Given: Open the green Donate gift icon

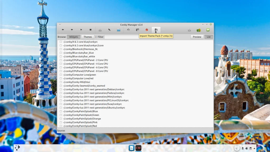Looking at the screenshot, I should click(x=199, y=30).
